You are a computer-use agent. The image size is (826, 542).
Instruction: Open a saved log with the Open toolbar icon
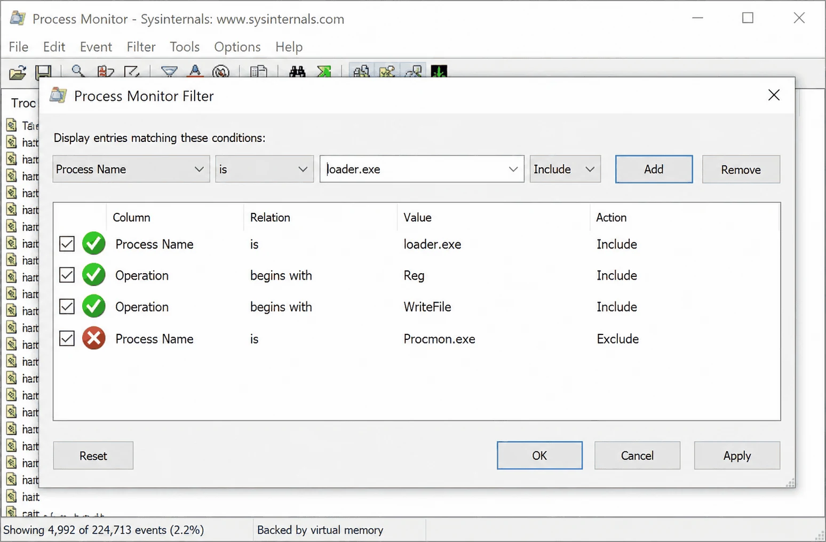pos(18,72)
